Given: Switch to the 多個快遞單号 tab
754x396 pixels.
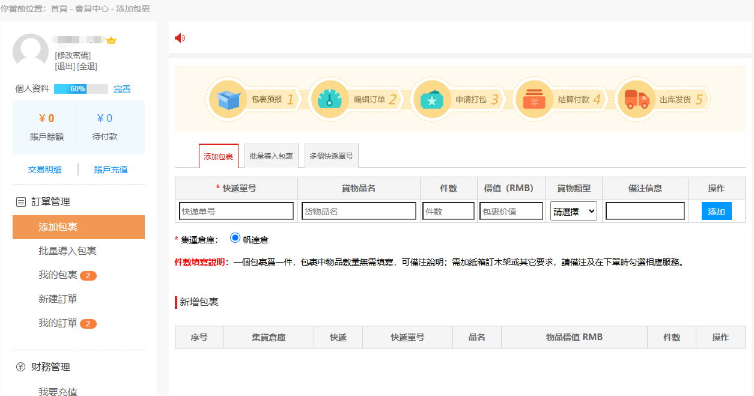Looking at the screenshot, I should (x=331, y=156).
